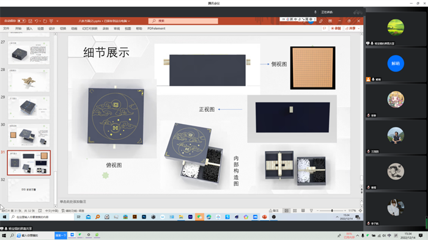Switch to Reading view icon
Viewport: 428px width, 240px height.
303,211
